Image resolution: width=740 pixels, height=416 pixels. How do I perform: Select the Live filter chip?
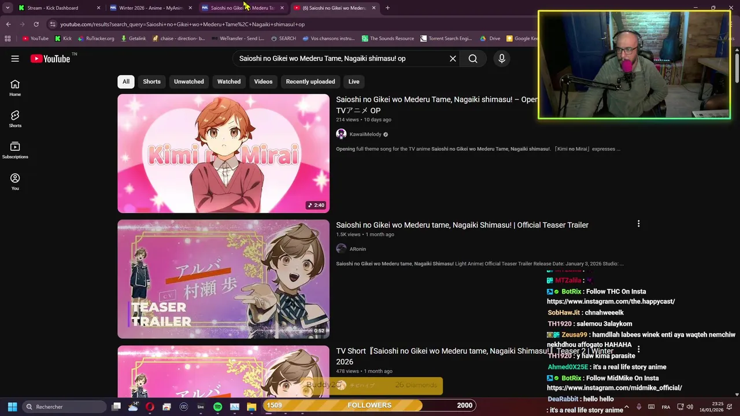pos(354,81)
